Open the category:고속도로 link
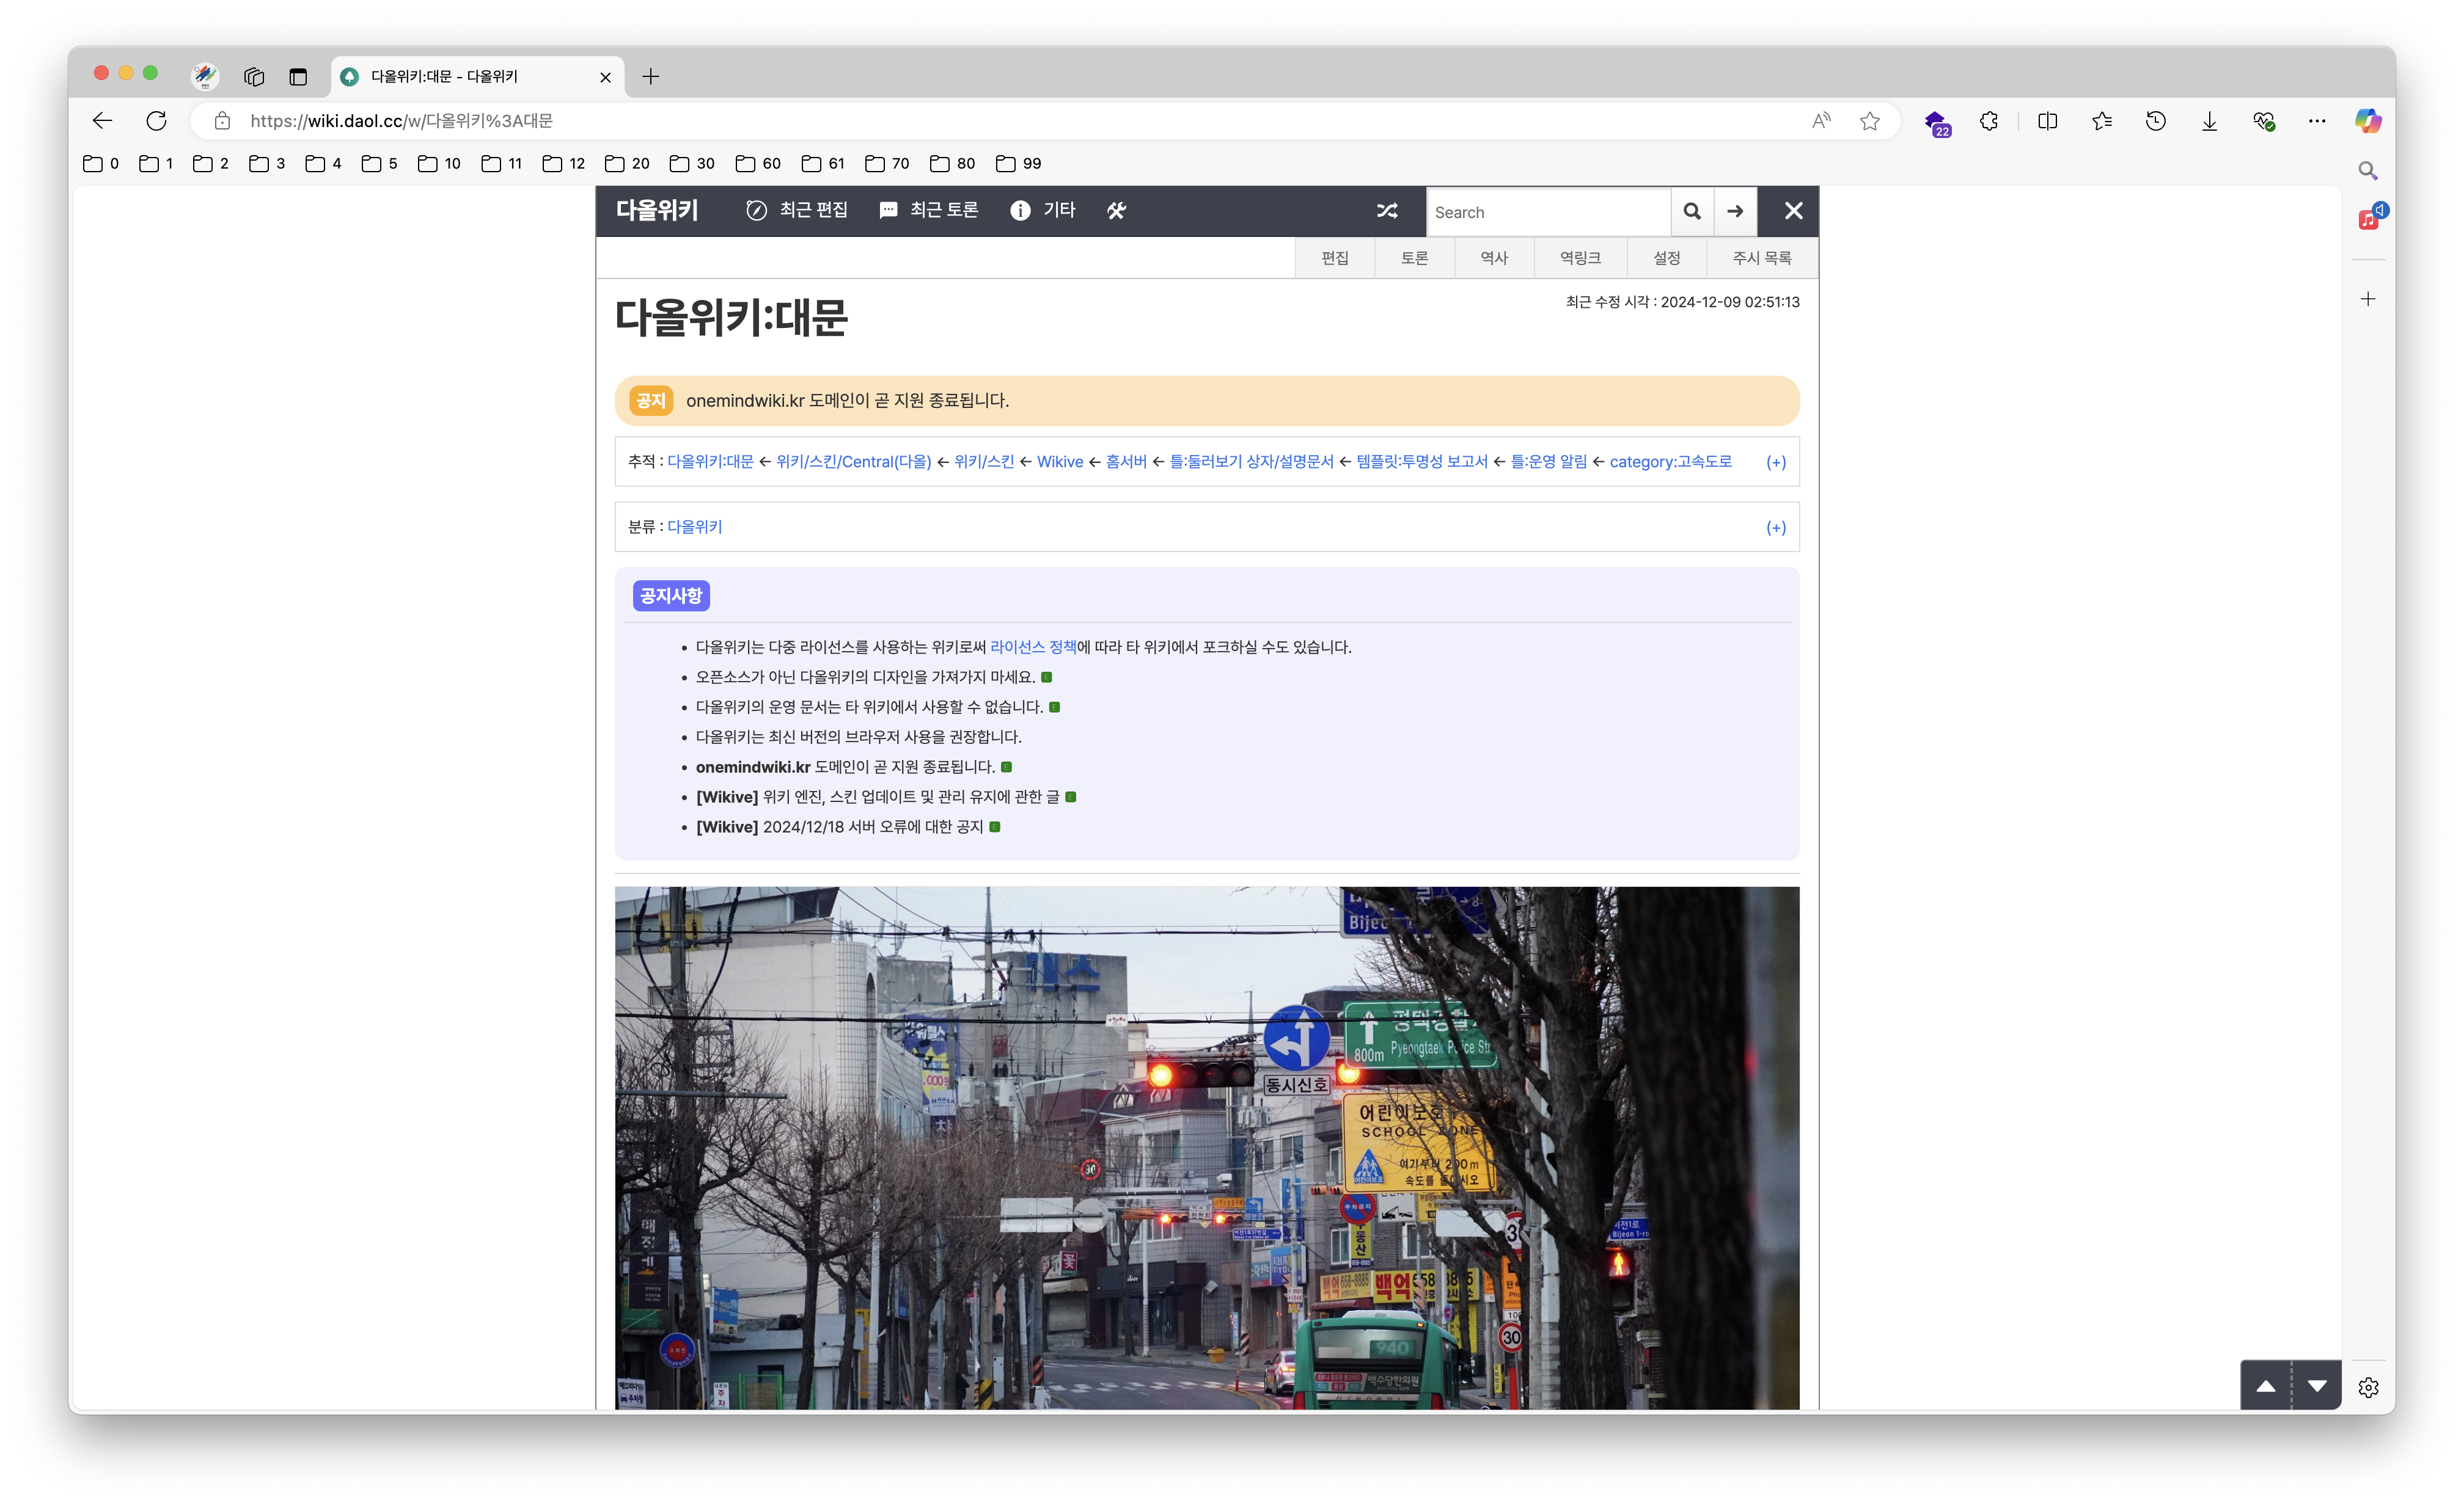The height and width of the screenshot is (1505, 2464). coord(1670,462)
